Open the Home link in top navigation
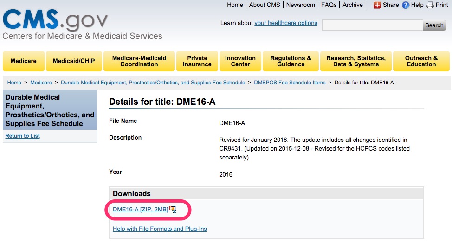The image size is (452, 242). tap(235, 5)
